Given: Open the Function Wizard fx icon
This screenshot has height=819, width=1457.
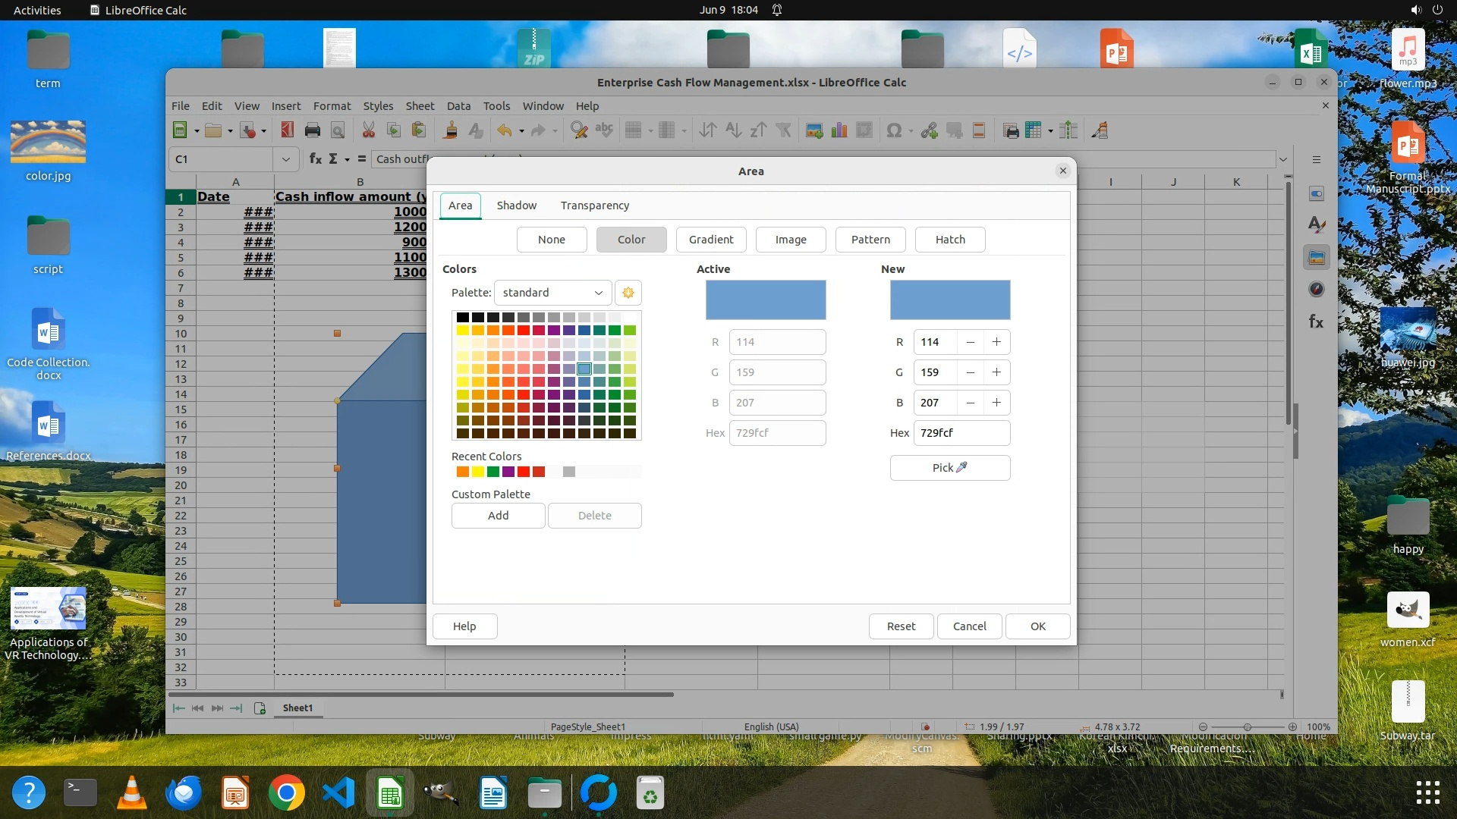Looking at the screenshot, I should pyautogui.click(x=316, y=158).
